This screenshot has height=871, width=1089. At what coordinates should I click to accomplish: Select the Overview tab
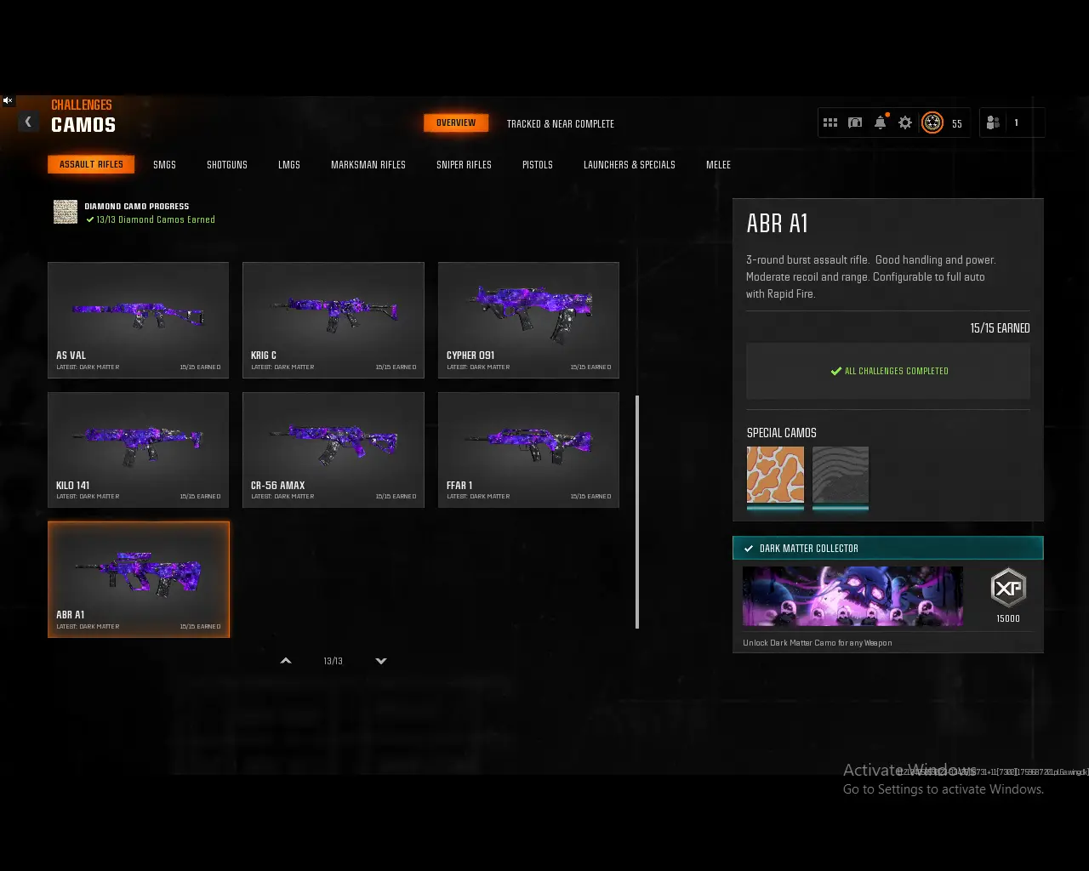pyautogui.click(x=456, y=123)
